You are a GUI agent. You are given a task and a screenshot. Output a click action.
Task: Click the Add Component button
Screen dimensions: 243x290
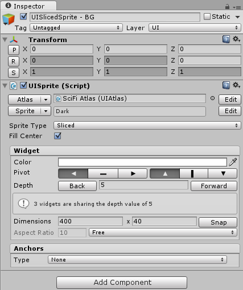click(122, 283)
